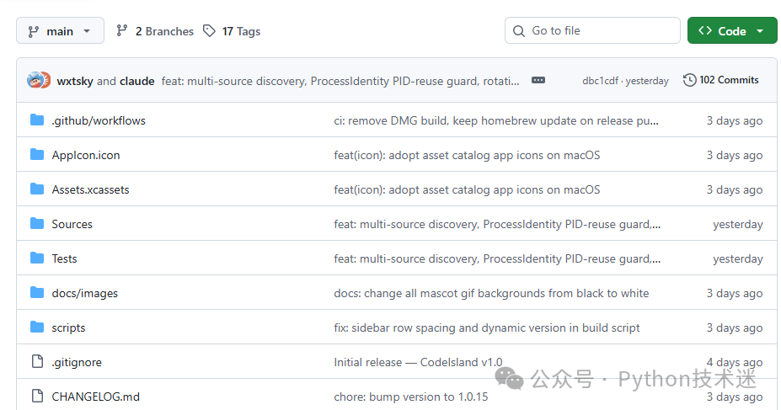Open commit 'chore: bump version to 1.0.15'

(x=411, y=397)
